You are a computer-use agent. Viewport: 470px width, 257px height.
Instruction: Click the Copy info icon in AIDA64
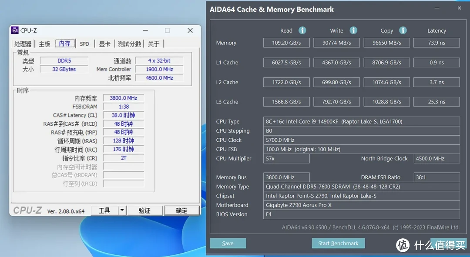point(403,30)
